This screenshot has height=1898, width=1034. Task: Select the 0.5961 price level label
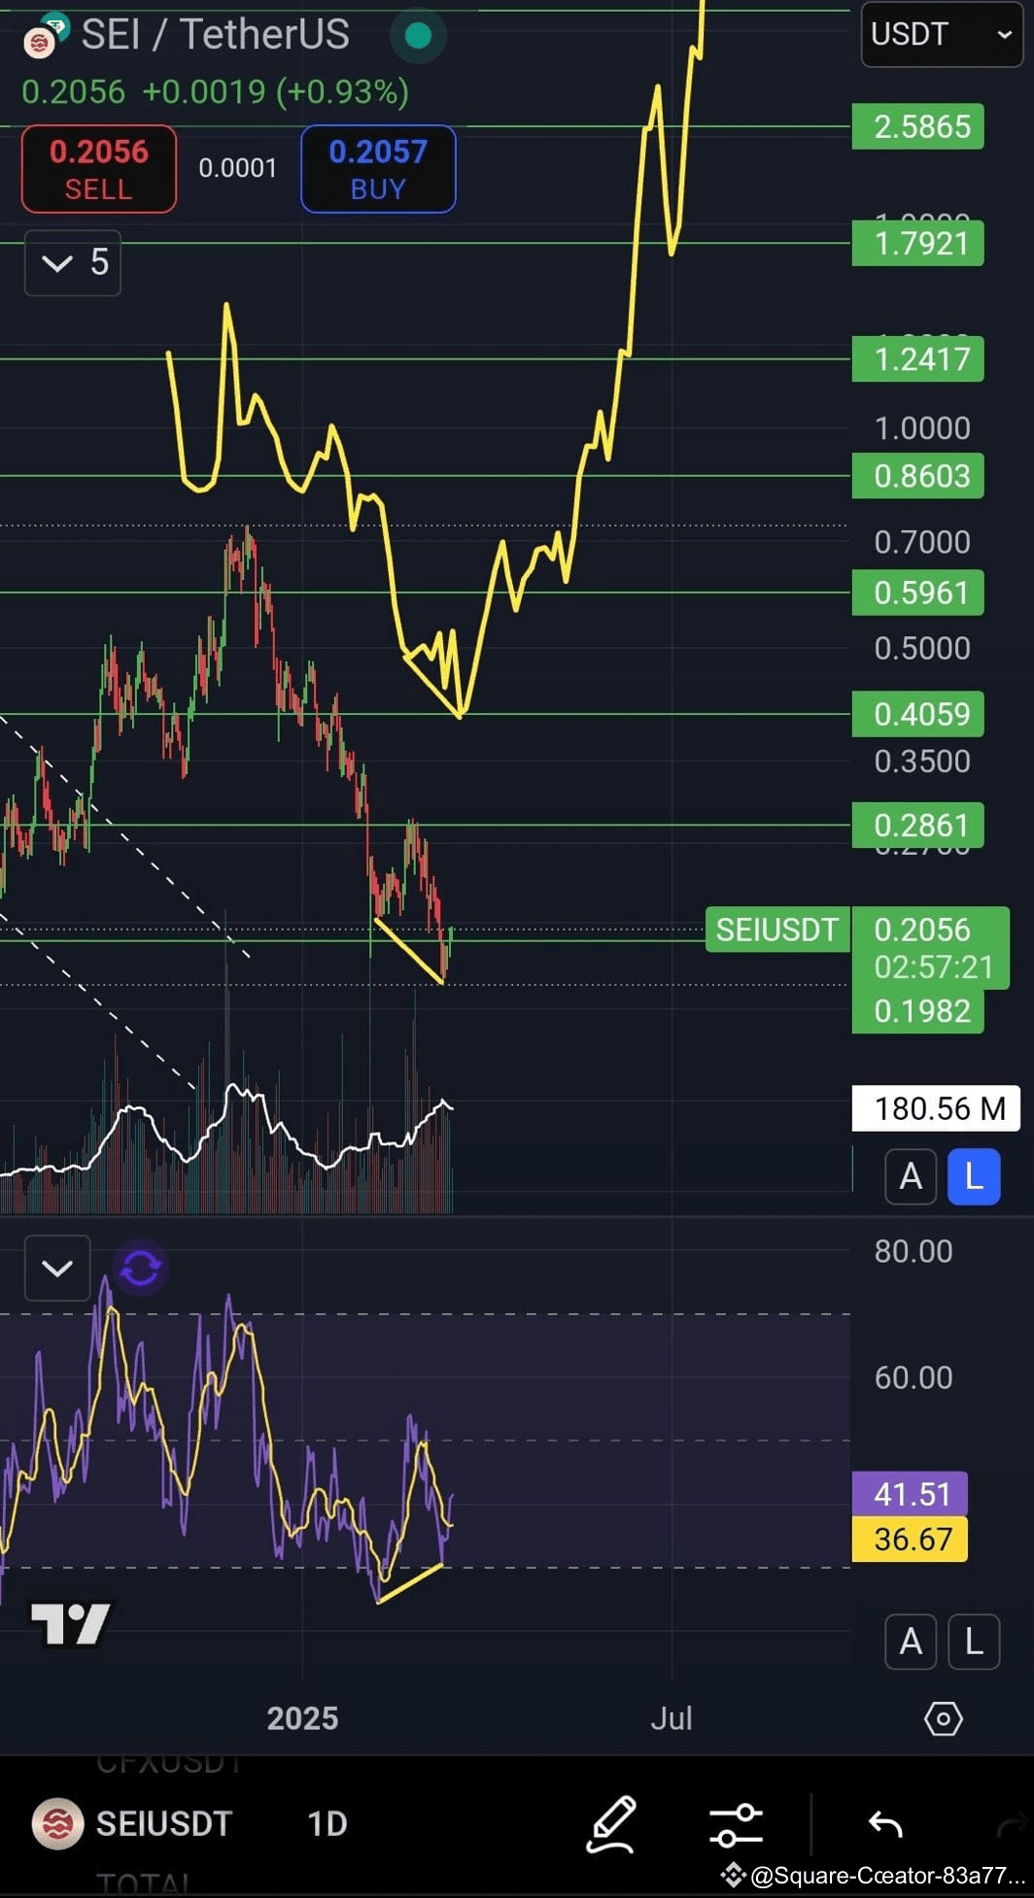click(x=918, y=593)
